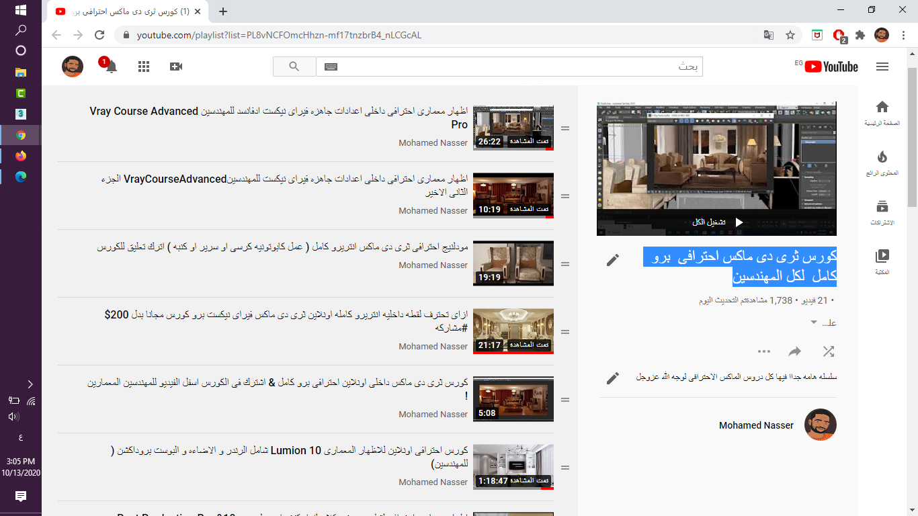918x516 pixels.
Task: Bookmark this page with the star icon
Action: coord(790,35)
